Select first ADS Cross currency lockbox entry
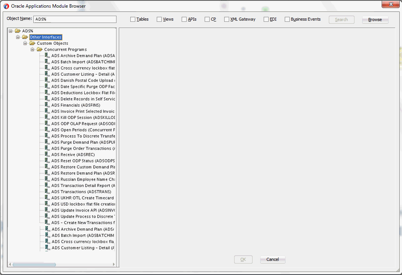Viewport: 402px width, 275px height. click(x=83, y=68)
